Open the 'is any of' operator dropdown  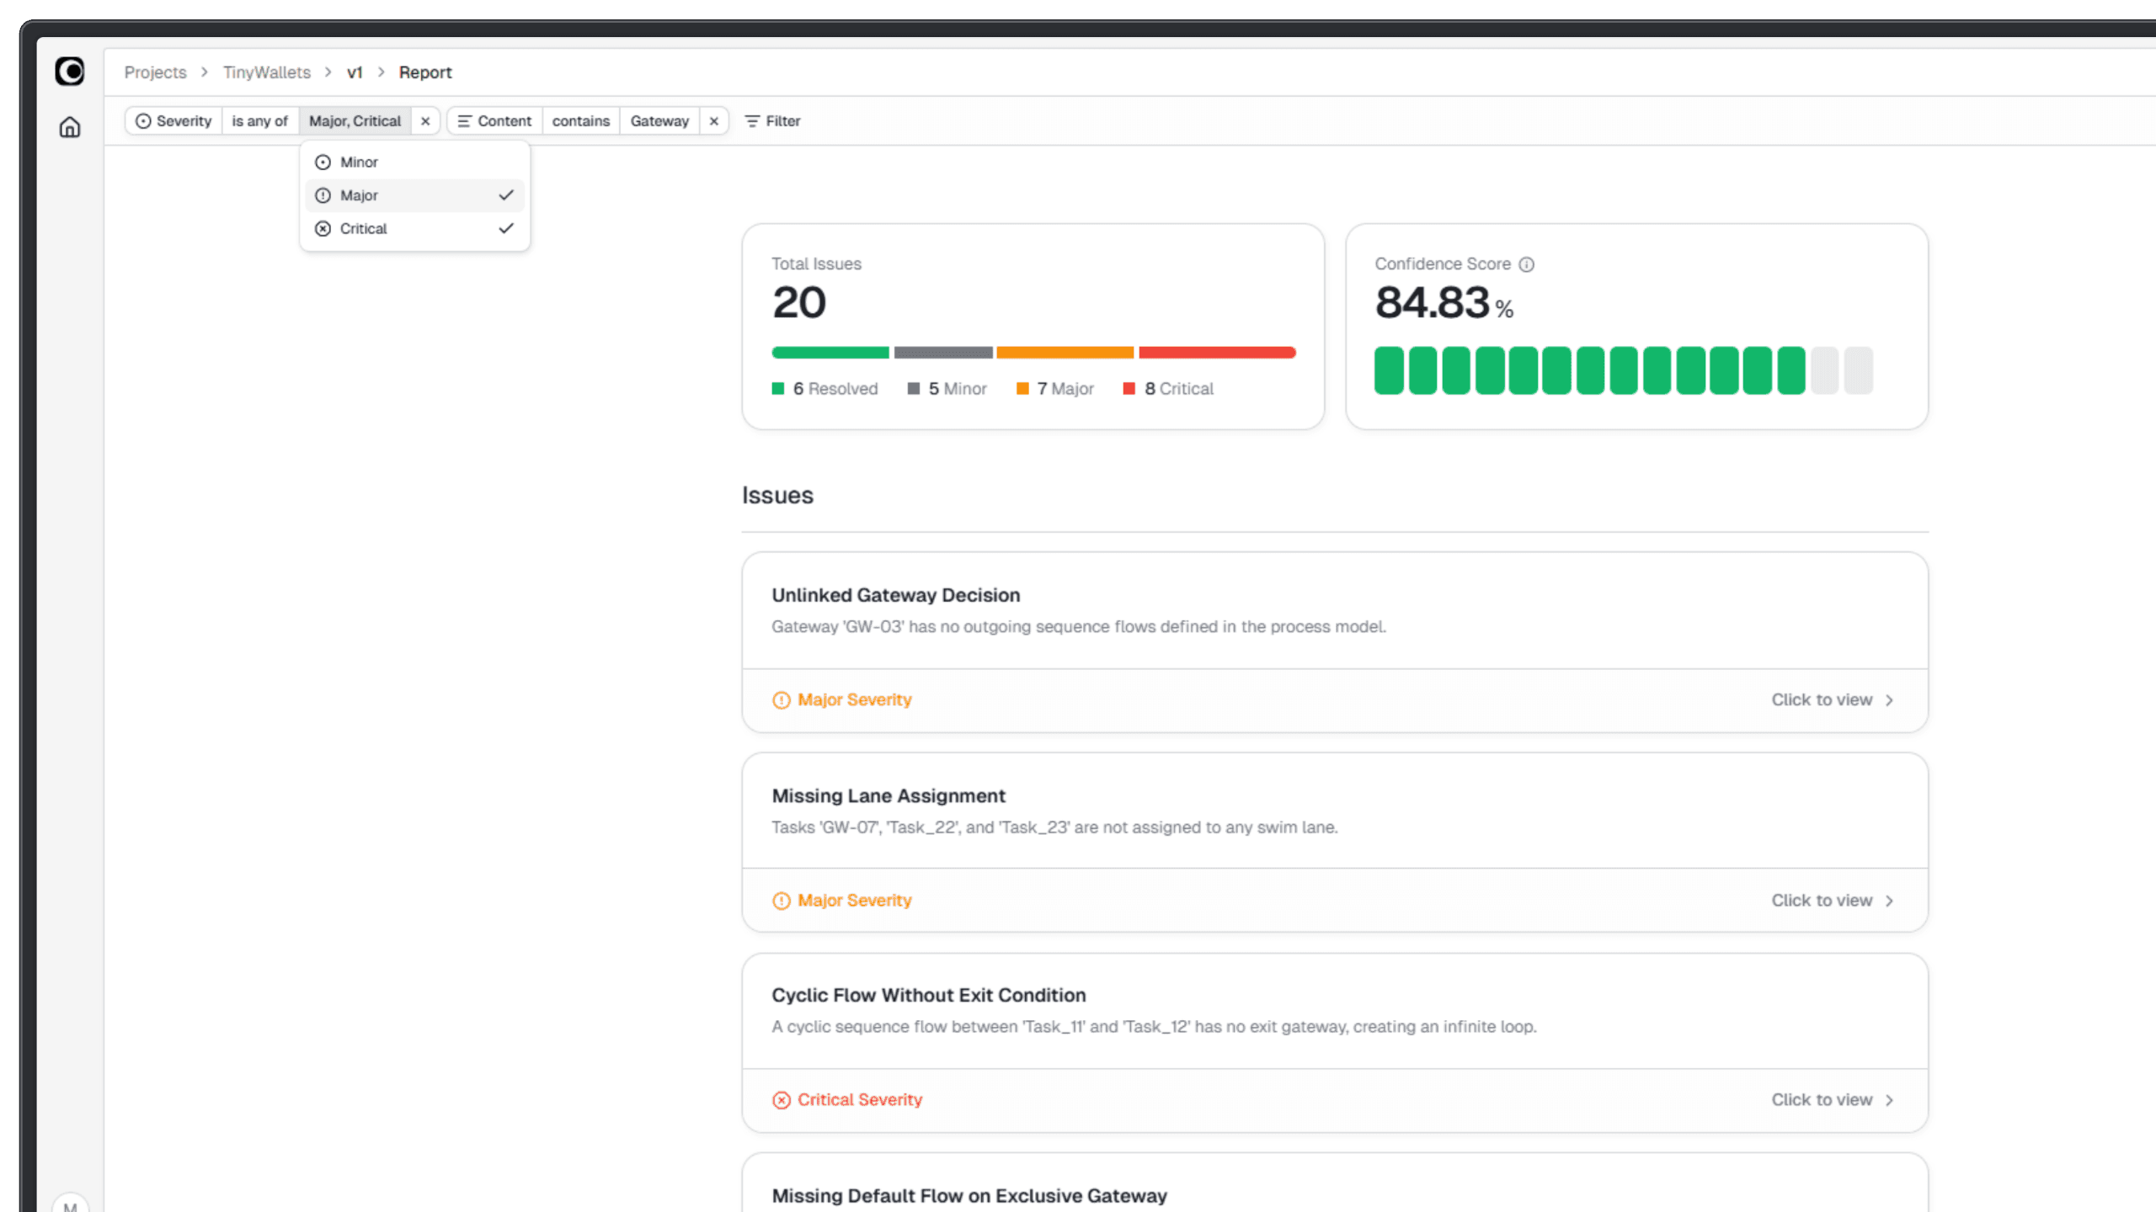coord(259,120)
